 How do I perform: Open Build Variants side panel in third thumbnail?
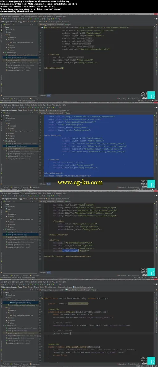point(1,256)
